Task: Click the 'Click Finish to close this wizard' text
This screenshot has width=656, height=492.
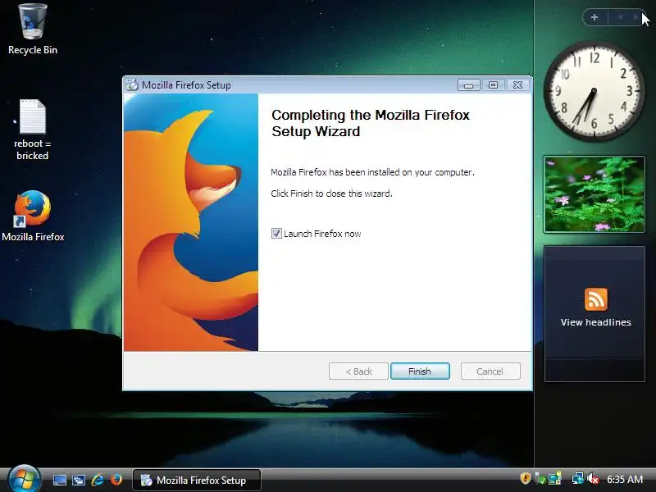Action: [331, 194]
